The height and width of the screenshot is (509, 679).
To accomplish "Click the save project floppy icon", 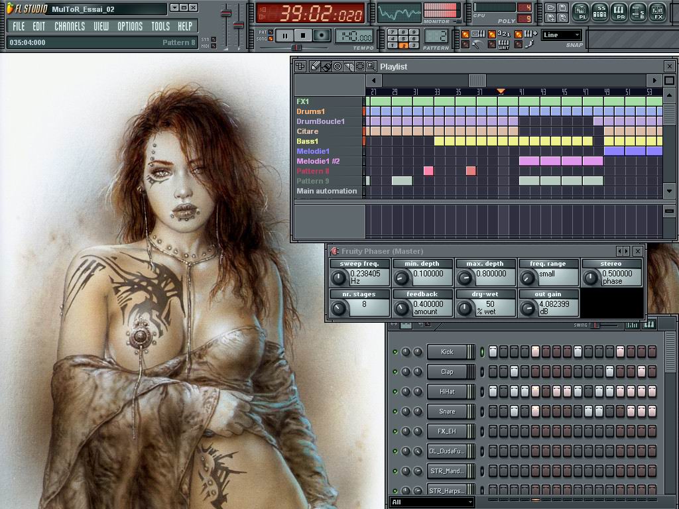I will [x=562, y=8].
